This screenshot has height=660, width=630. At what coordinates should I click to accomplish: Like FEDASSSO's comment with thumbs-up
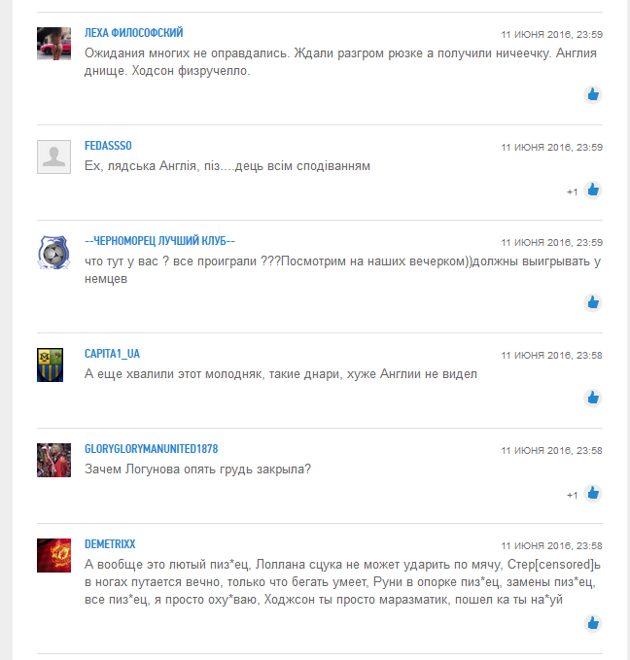click(592, 191)
